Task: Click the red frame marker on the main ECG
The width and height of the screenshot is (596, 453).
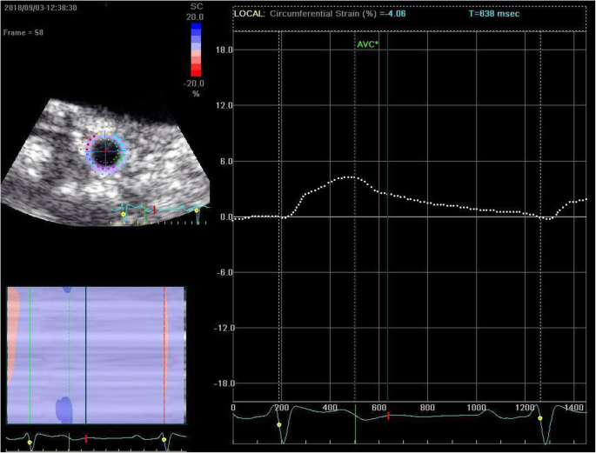Action: point(388,416)
